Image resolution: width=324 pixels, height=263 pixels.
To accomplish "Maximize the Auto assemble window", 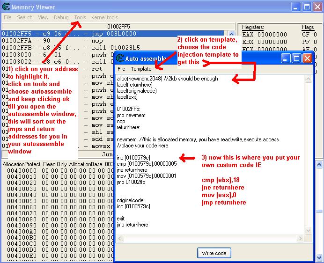I will [x=296, y=58].
